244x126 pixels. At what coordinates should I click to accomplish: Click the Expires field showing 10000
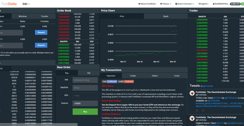85,103
